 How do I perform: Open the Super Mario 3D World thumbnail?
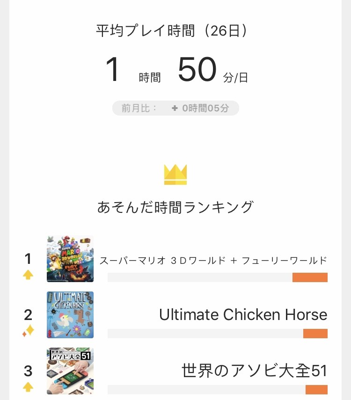click(70, 259)
